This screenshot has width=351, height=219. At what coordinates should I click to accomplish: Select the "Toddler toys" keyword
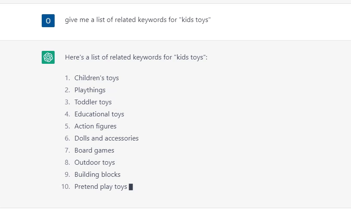93,102
